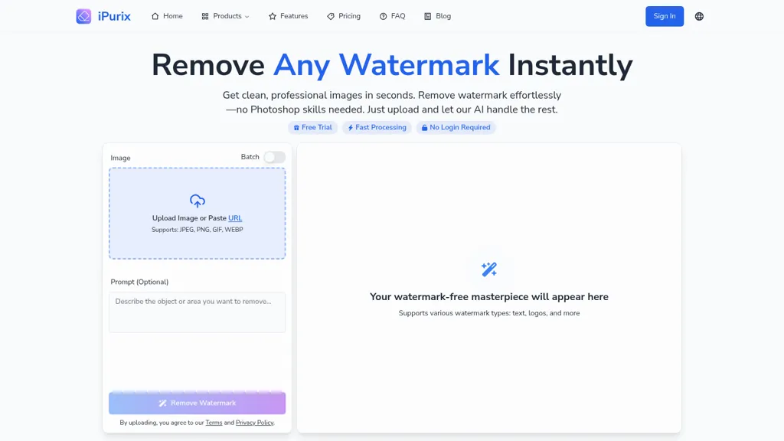This screenshot has height=441, width=784.
Task: Click the 'Remove Any Watermark Instantly' heading
Action: pos(392,65)
